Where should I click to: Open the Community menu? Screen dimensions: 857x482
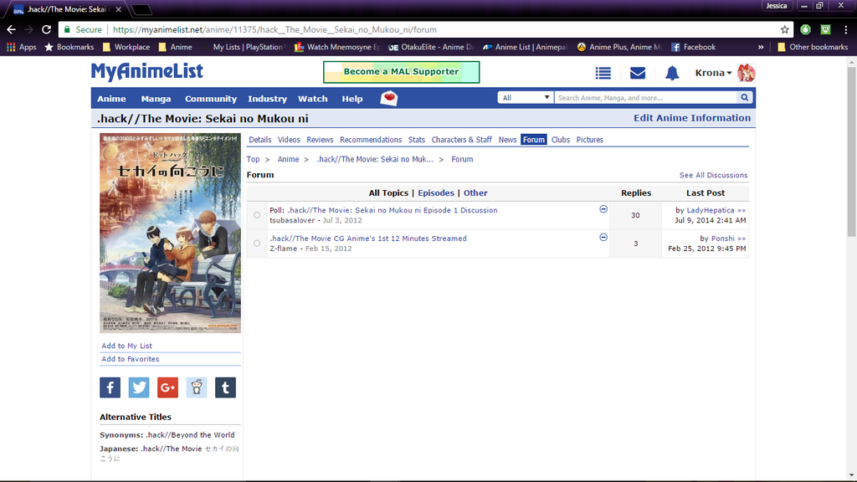click(x=210, y=99)
